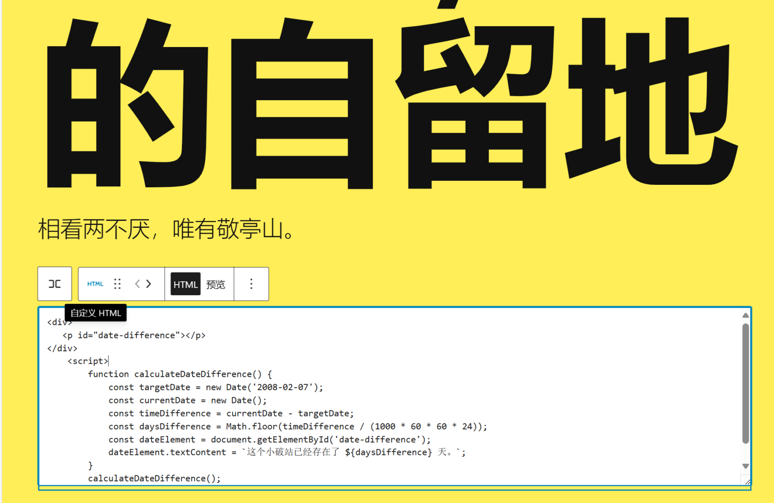774x503 pixels.
Task: Click the 自定义 HTML tooltip label
Action: [x=96, y=313]
